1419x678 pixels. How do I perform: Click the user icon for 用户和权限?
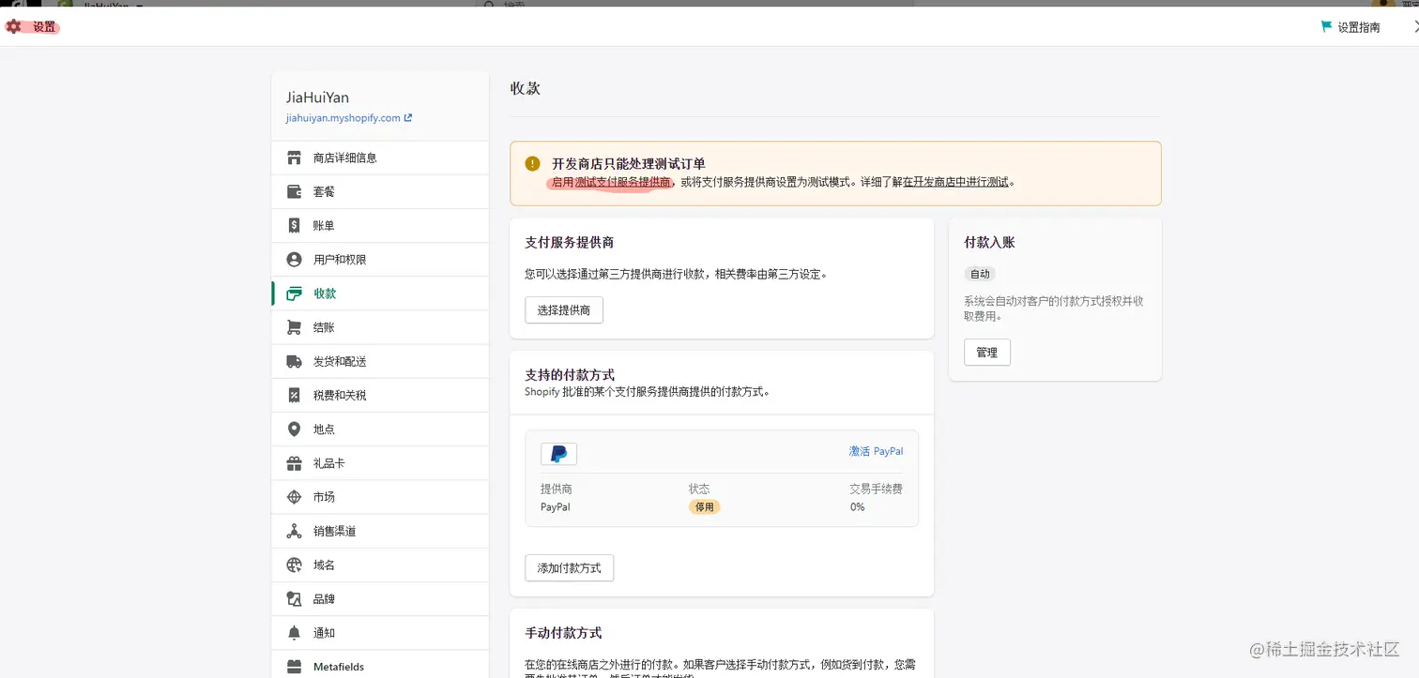tap(294, 260)
